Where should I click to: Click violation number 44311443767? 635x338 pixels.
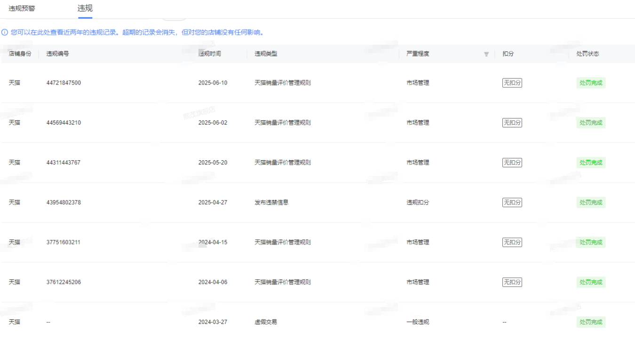pos(63,163)
